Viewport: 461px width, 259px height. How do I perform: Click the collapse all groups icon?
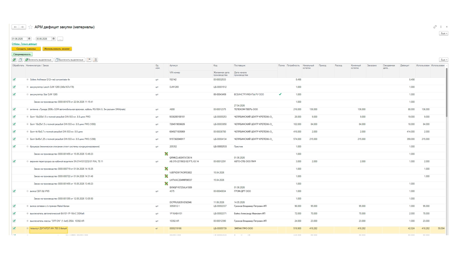pos(89,60)
